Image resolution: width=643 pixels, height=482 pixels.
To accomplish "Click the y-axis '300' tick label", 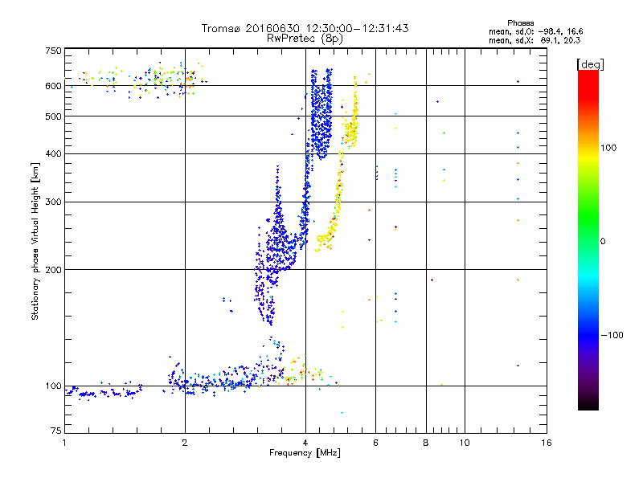I will click(x=53, y=202).
